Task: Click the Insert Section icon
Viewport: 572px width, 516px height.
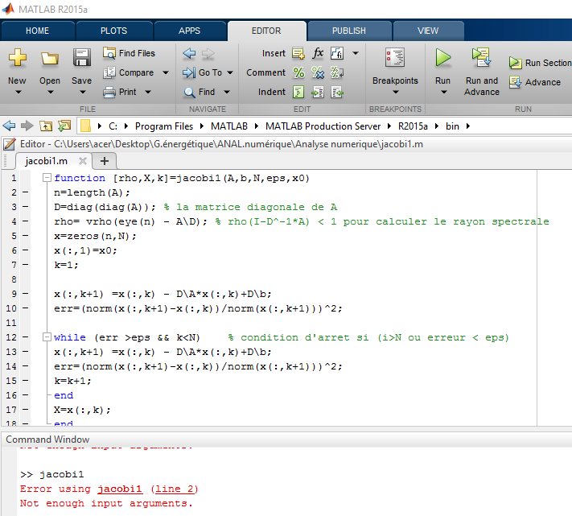Action: click(298, 54)
